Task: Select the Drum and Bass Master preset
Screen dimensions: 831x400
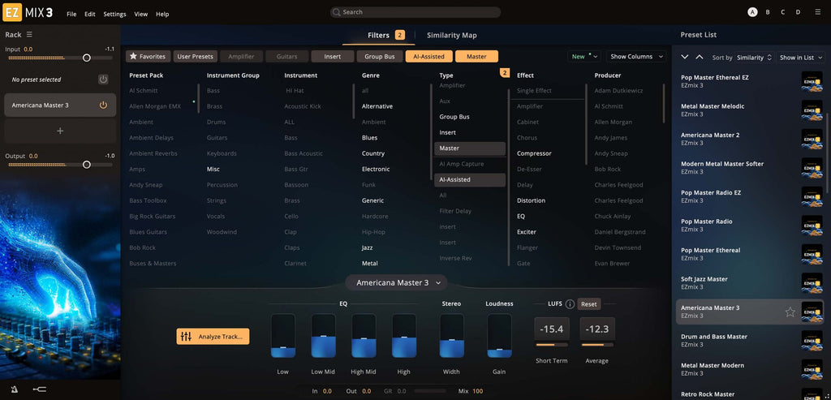Action: [x=750, y=341]
